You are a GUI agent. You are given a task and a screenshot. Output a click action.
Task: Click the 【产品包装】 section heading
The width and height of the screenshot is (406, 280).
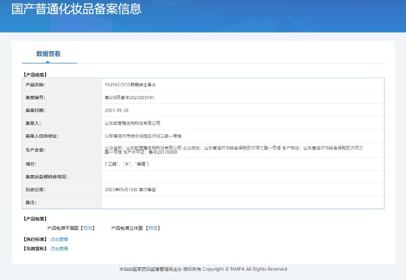click(35, 219)
